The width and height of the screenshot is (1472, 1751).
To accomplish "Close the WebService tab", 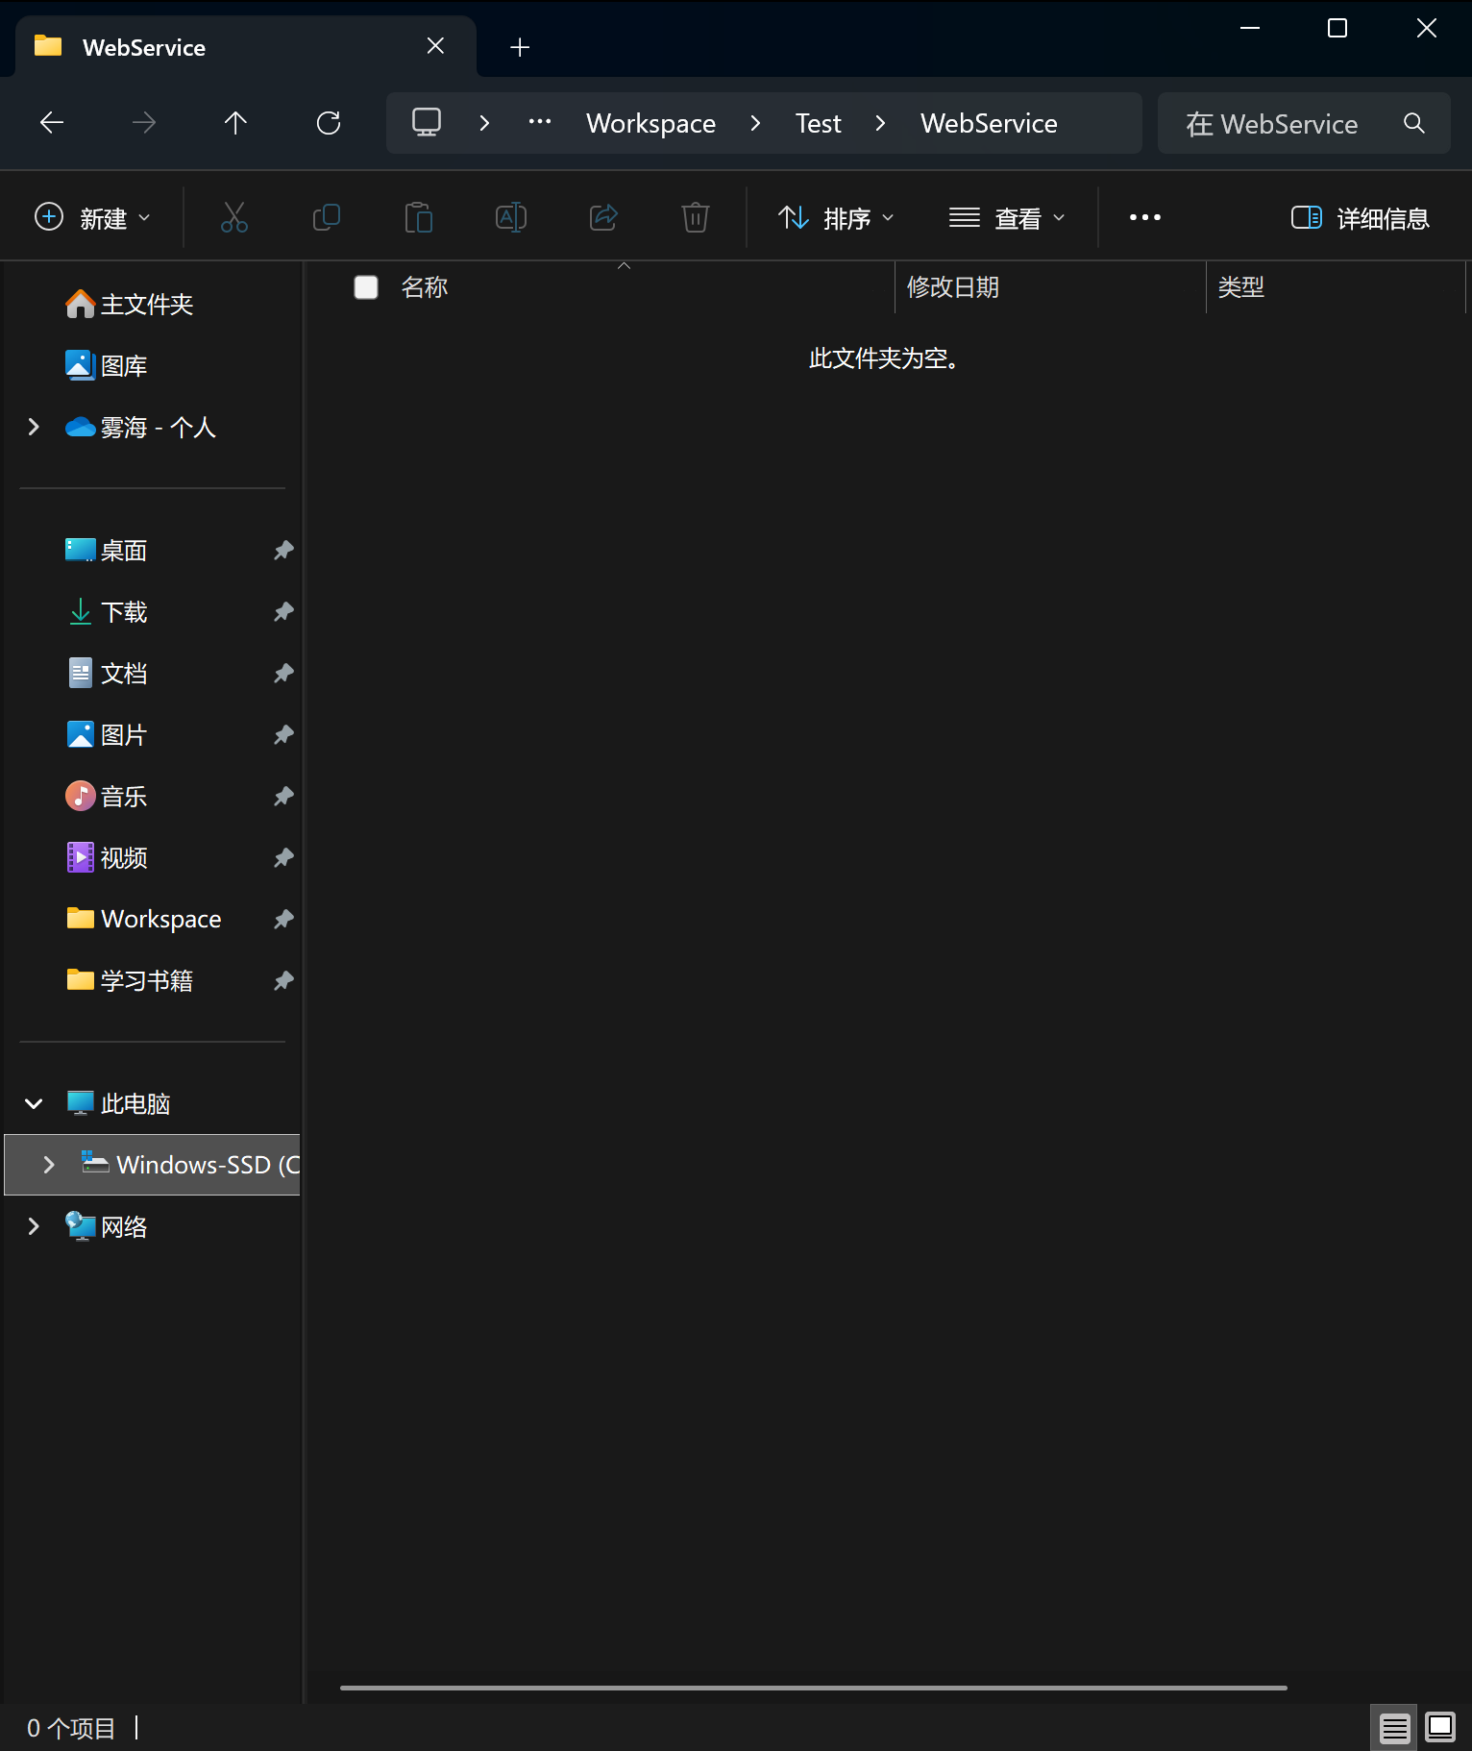I will [435, 46].
